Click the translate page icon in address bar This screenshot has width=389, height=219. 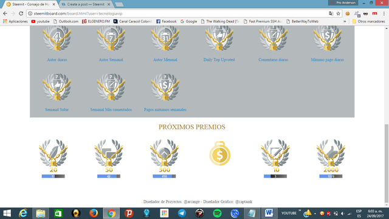tap(331, 13)
